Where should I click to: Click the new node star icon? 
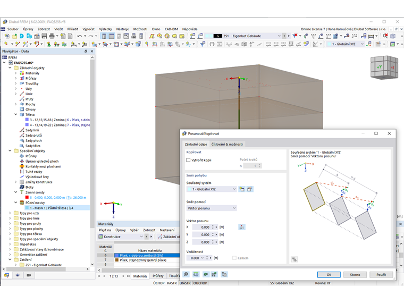[6, 44]
